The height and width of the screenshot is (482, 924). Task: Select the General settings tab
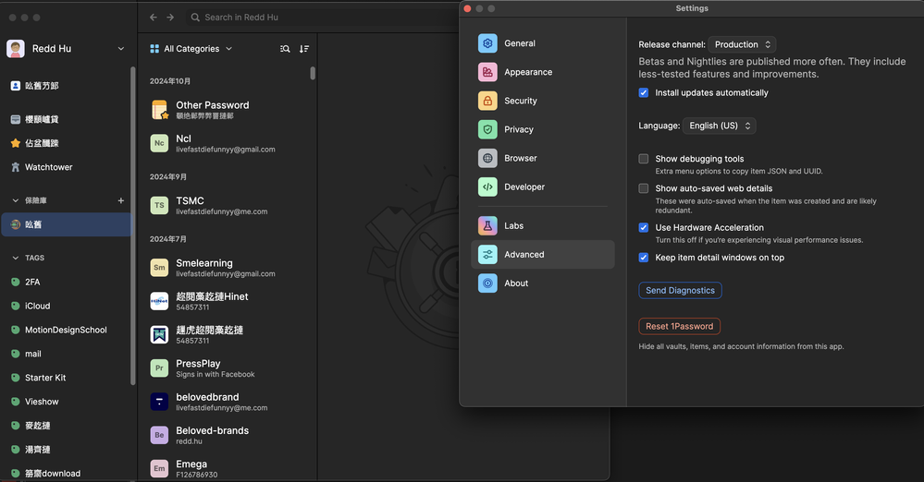click(x=543, y=43)
